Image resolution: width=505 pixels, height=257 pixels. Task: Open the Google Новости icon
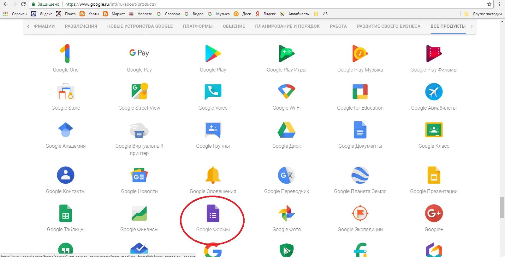tap(139, 175)
